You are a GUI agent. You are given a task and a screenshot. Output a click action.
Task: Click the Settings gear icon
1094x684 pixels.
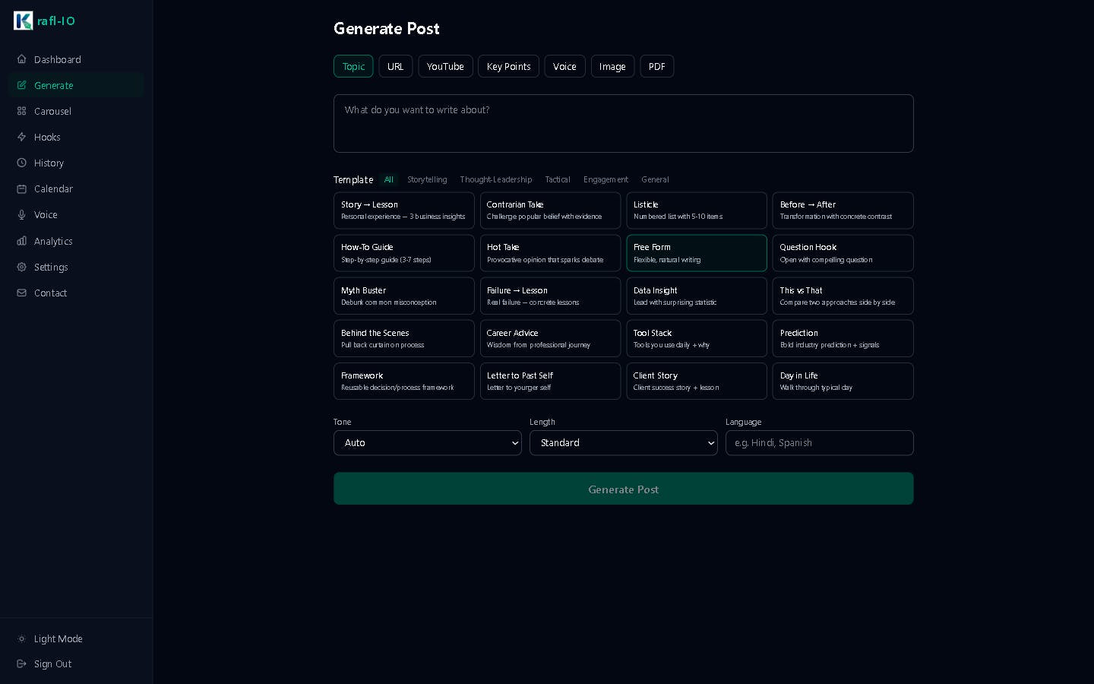pyautogui.click(x=21, y=267)
